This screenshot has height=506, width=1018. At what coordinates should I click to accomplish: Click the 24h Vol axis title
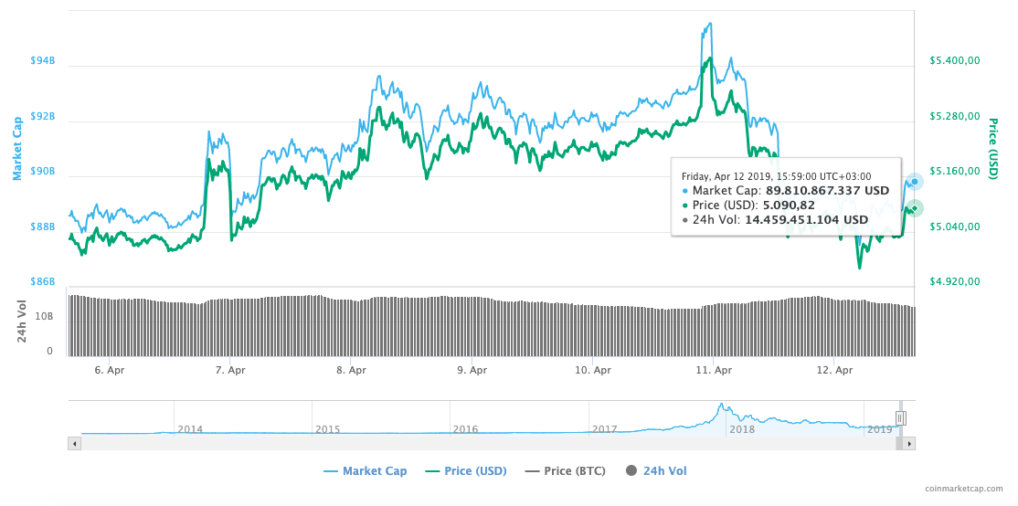click(23, 322)
